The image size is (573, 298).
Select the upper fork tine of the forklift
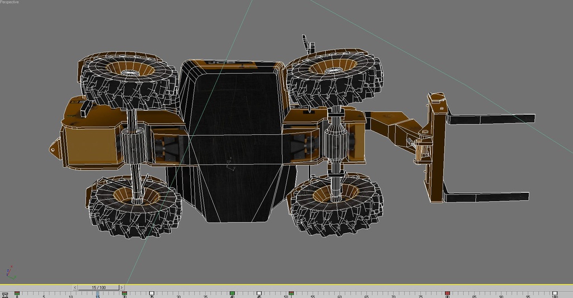[x=491, y=119]
